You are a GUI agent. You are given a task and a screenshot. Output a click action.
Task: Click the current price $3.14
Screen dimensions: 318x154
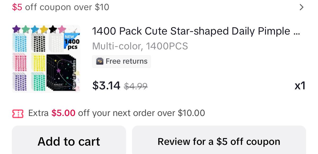106,86
